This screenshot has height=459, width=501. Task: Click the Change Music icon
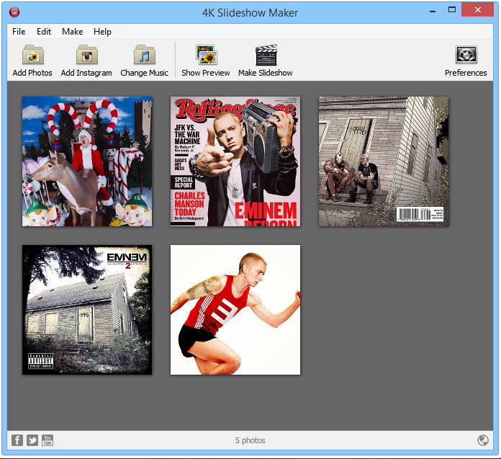click(x=144, y=56)
